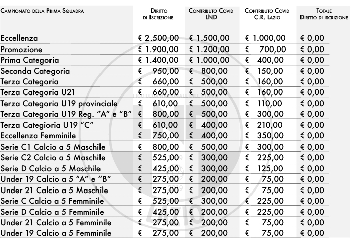
Task: Select Serie C1 Calcio a 5 Maschile
Action: point(53,147)
